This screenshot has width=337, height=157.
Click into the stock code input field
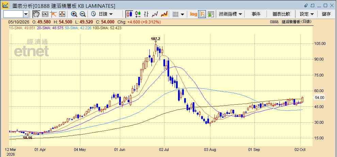click(x=13, y=14)
